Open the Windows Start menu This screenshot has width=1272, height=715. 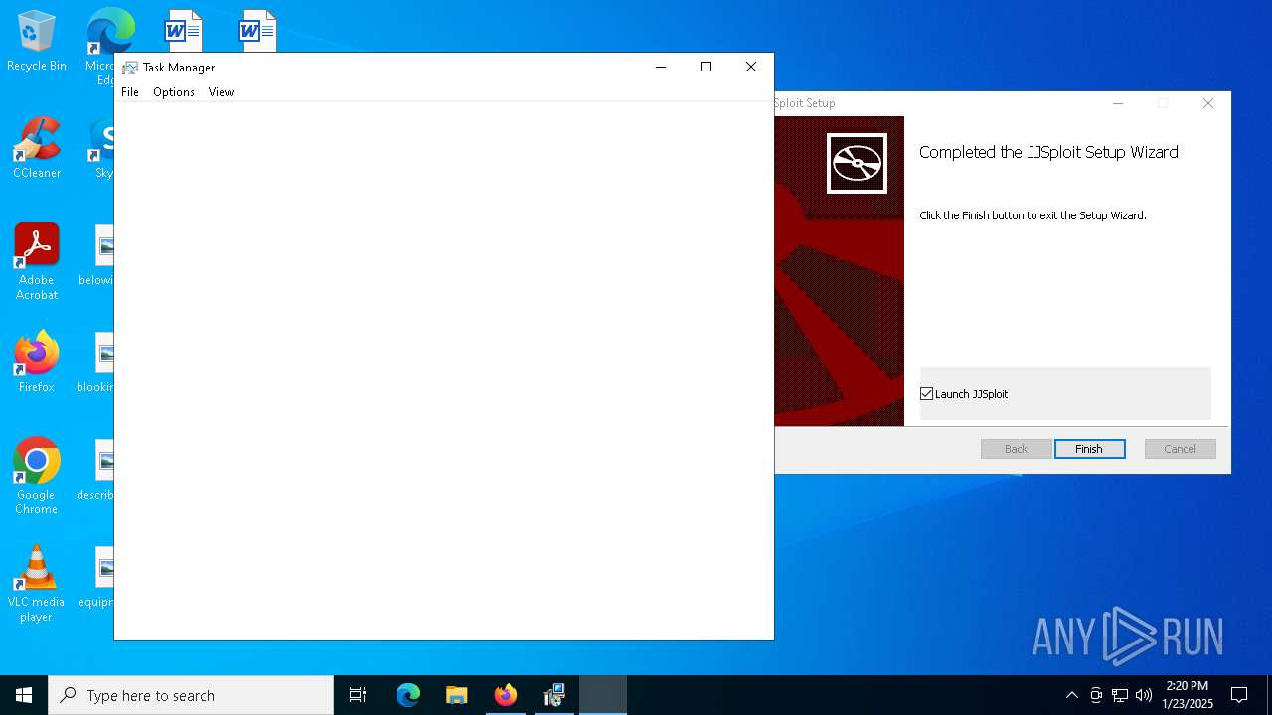click(24, 695)
